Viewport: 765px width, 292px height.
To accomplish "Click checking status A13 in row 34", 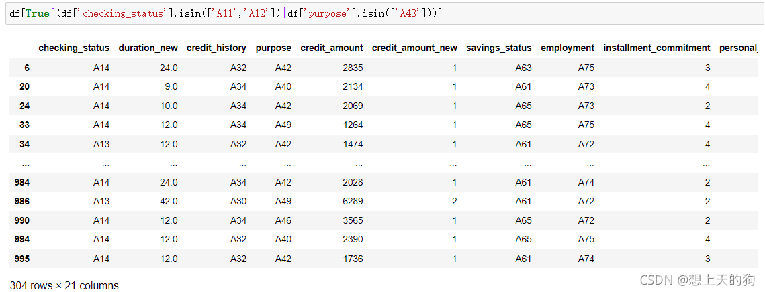I will click(101, 144).
